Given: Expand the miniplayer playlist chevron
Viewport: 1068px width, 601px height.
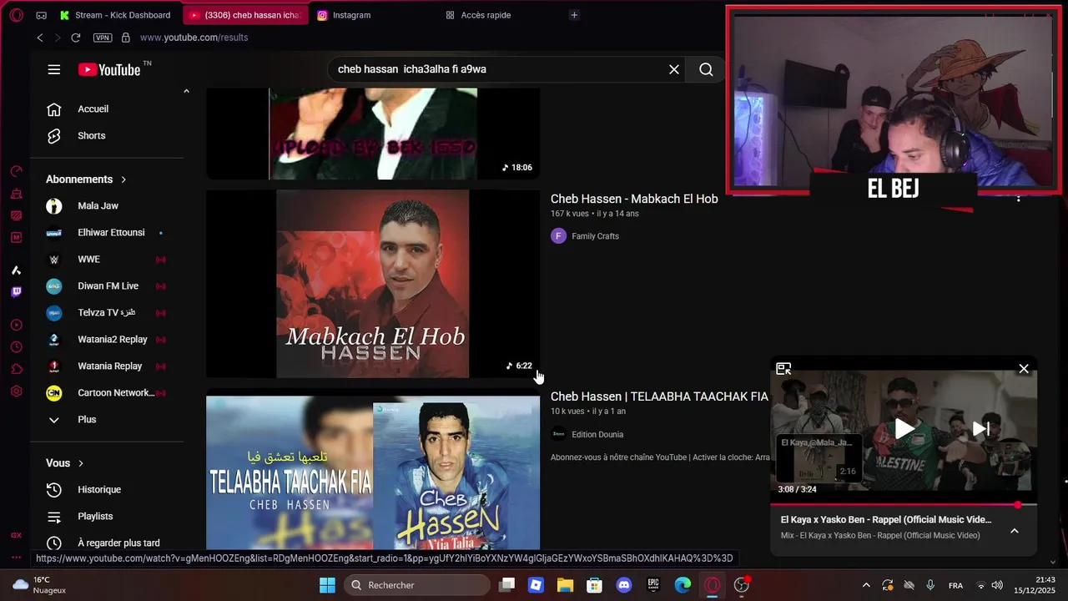Looking at the screenshot, I should pyautogui.click(x=1015, y=530).
